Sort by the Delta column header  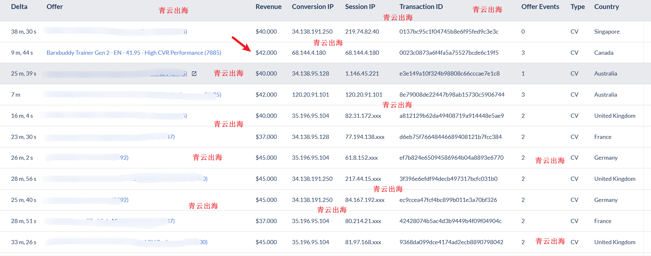coord(19,7)
